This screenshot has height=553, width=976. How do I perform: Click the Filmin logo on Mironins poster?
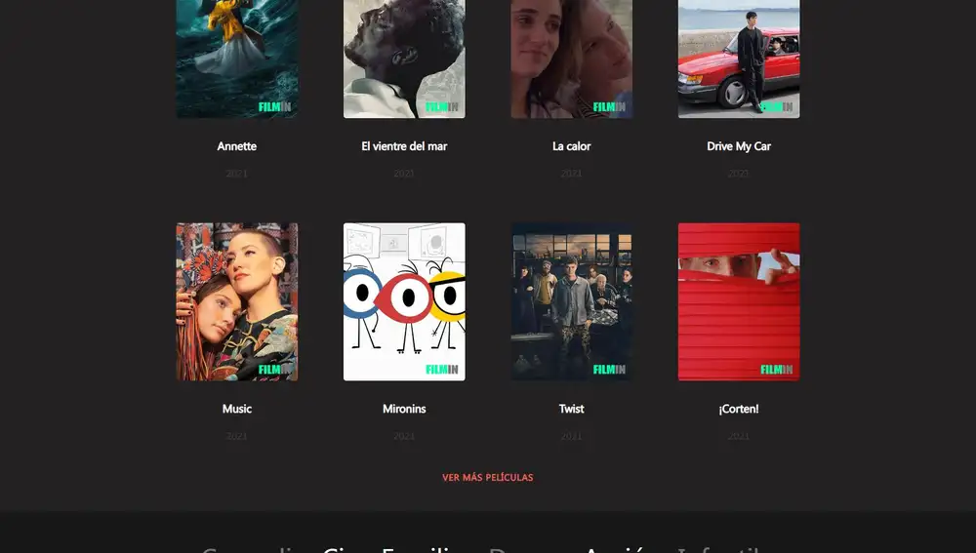coord(442,370)
